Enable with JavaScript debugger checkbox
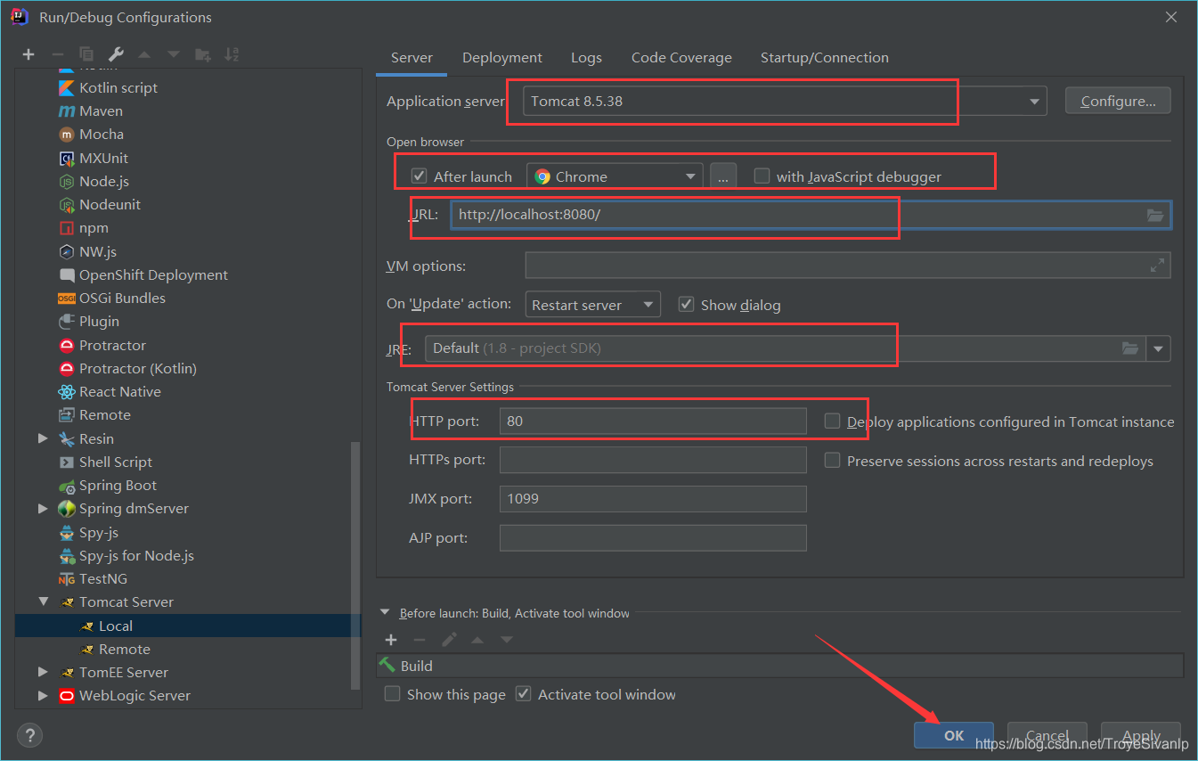The image size is (1198, 761). 762,176
